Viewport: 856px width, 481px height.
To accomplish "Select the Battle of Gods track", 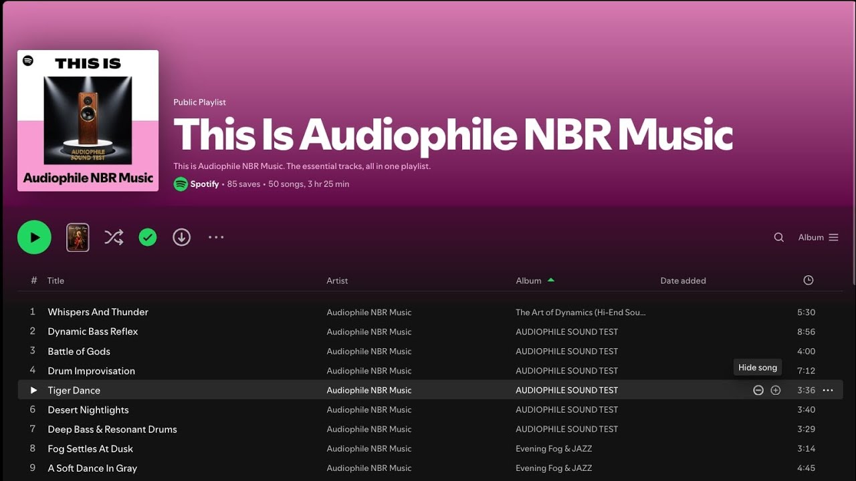I will [x=79, y=351].
